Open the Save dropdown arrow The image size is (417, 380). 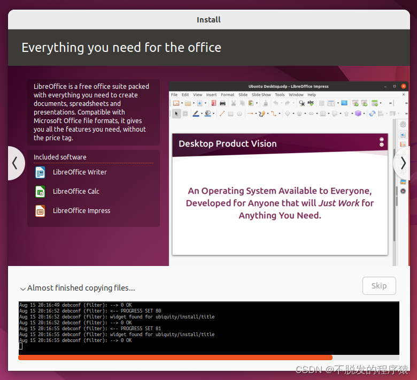pos(205,103)
